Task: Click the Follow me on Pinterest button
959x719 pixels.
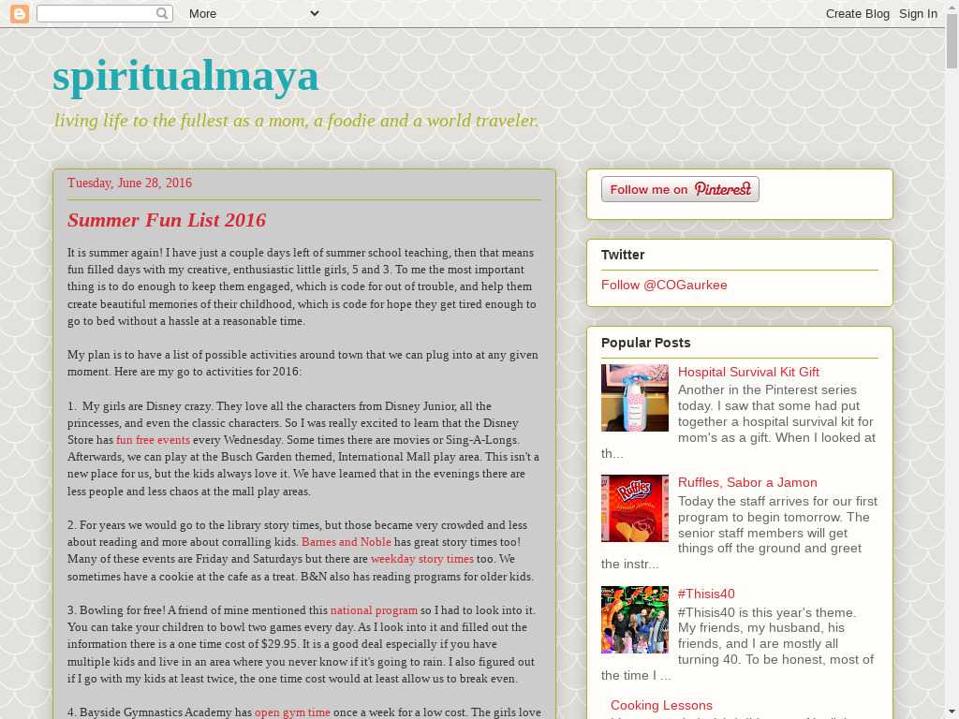Action: (680, 189)
